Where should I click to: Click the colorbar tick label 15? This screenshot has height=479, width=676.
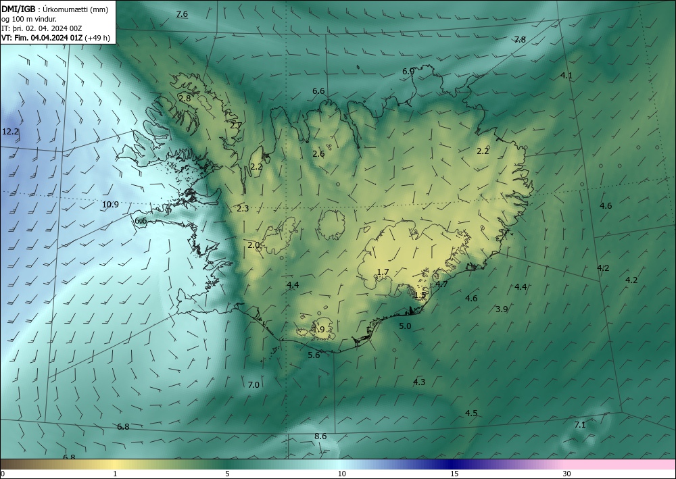pos(454,474)
